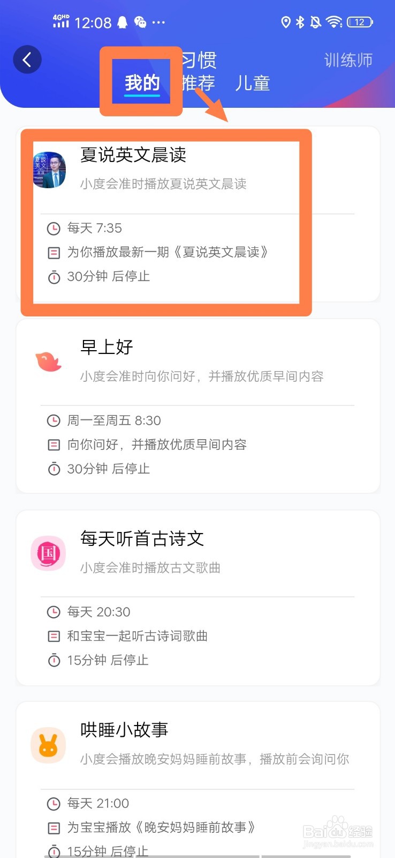Tap the battery indicator in status bar

click(360, 22)
